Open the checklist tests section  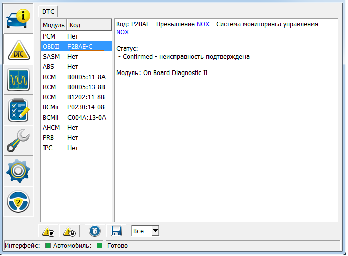point(18,110)
